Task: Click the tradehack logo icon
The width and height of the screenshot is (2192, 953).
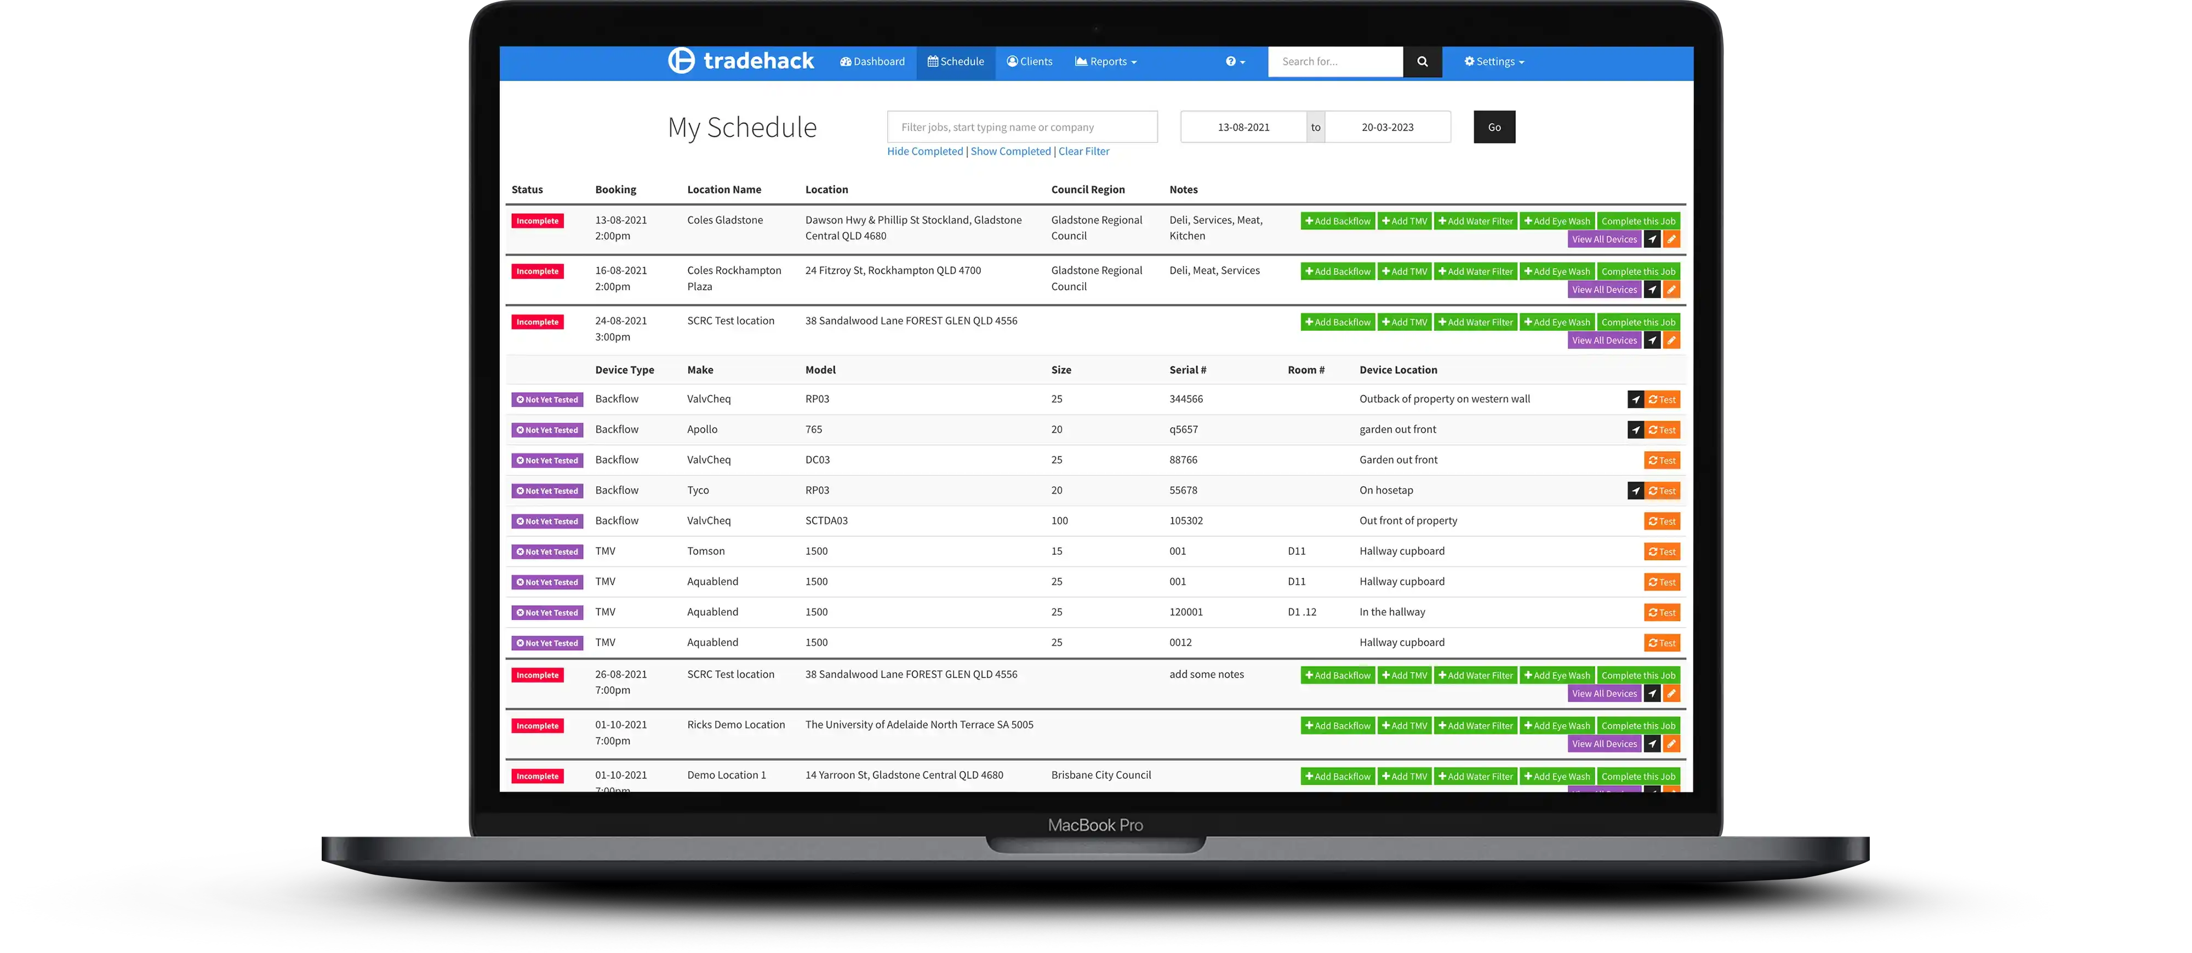Action: [x=681, y=60]
